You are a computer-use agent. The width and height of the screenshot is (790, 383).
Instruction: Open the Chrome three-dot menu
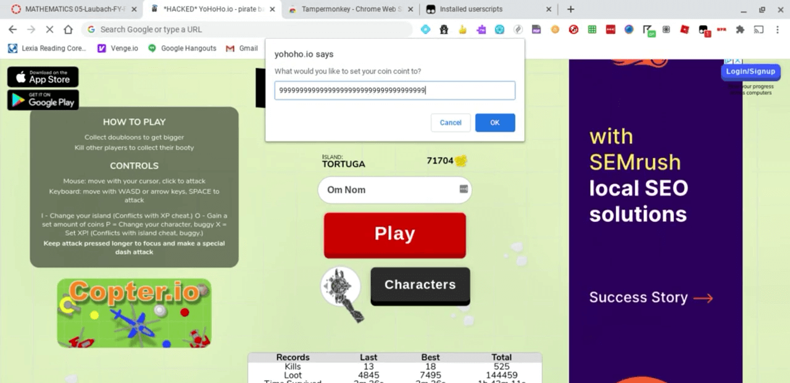point(777,29)
